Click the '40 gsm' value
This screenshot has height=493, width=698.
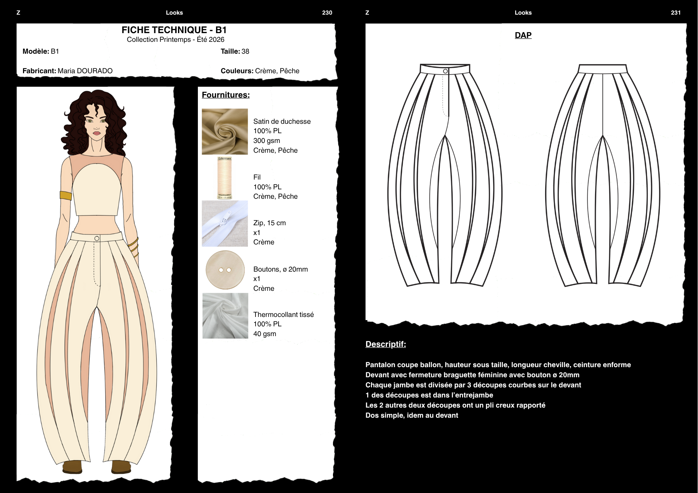[x=265, y=334]
